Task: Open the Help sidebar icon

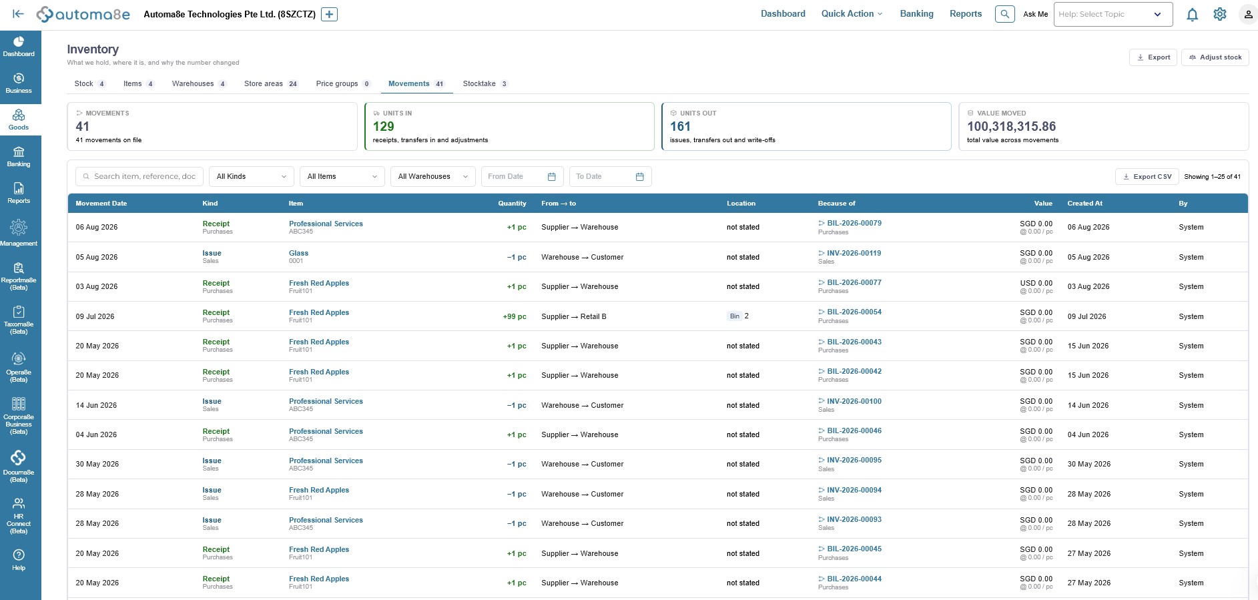Action: click(x=19, y=559)
